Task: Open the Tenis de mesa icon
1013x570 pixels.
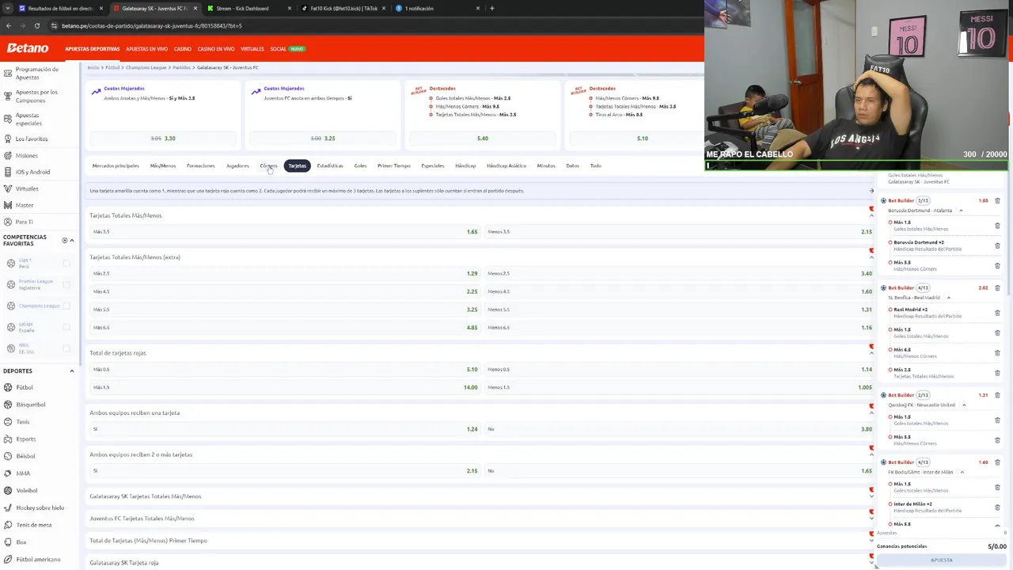Action: (x=8, y=525)
